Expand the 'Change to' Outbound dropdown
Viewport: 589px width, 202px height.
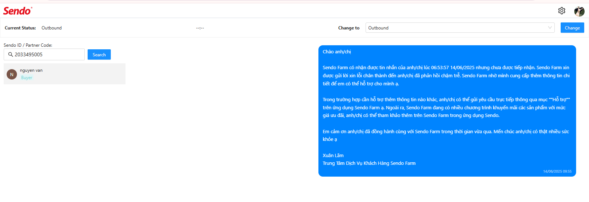[x=460, y=28]
